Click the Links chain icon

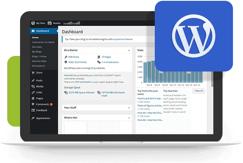click(x=33, y=92)
